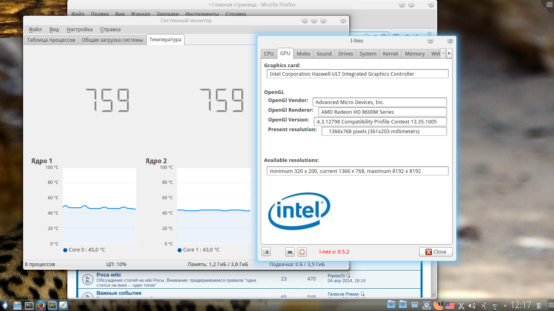Open the settings gear tray icon
This screenshot has height=311, width=554.
pos(427,305)
